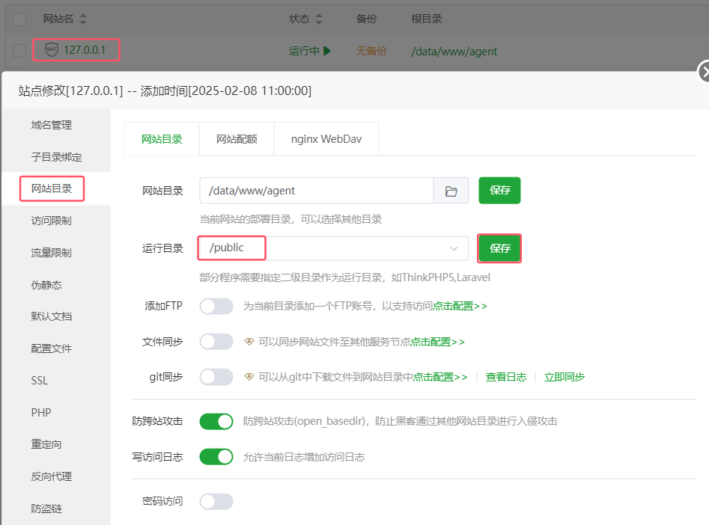Tick the checkbox for the 127.0.0.1 row
The height and width of the screenshot is (525, 709).
19,51
